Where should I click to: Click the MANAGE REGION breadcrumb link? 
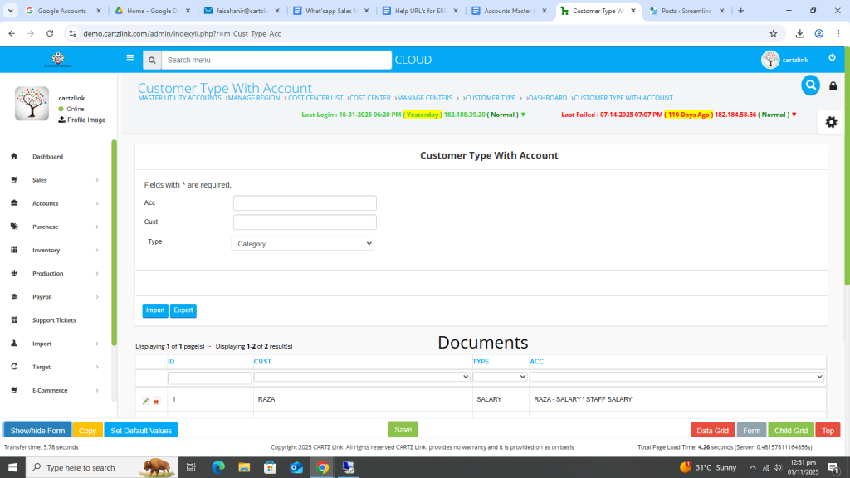point(253,98)
